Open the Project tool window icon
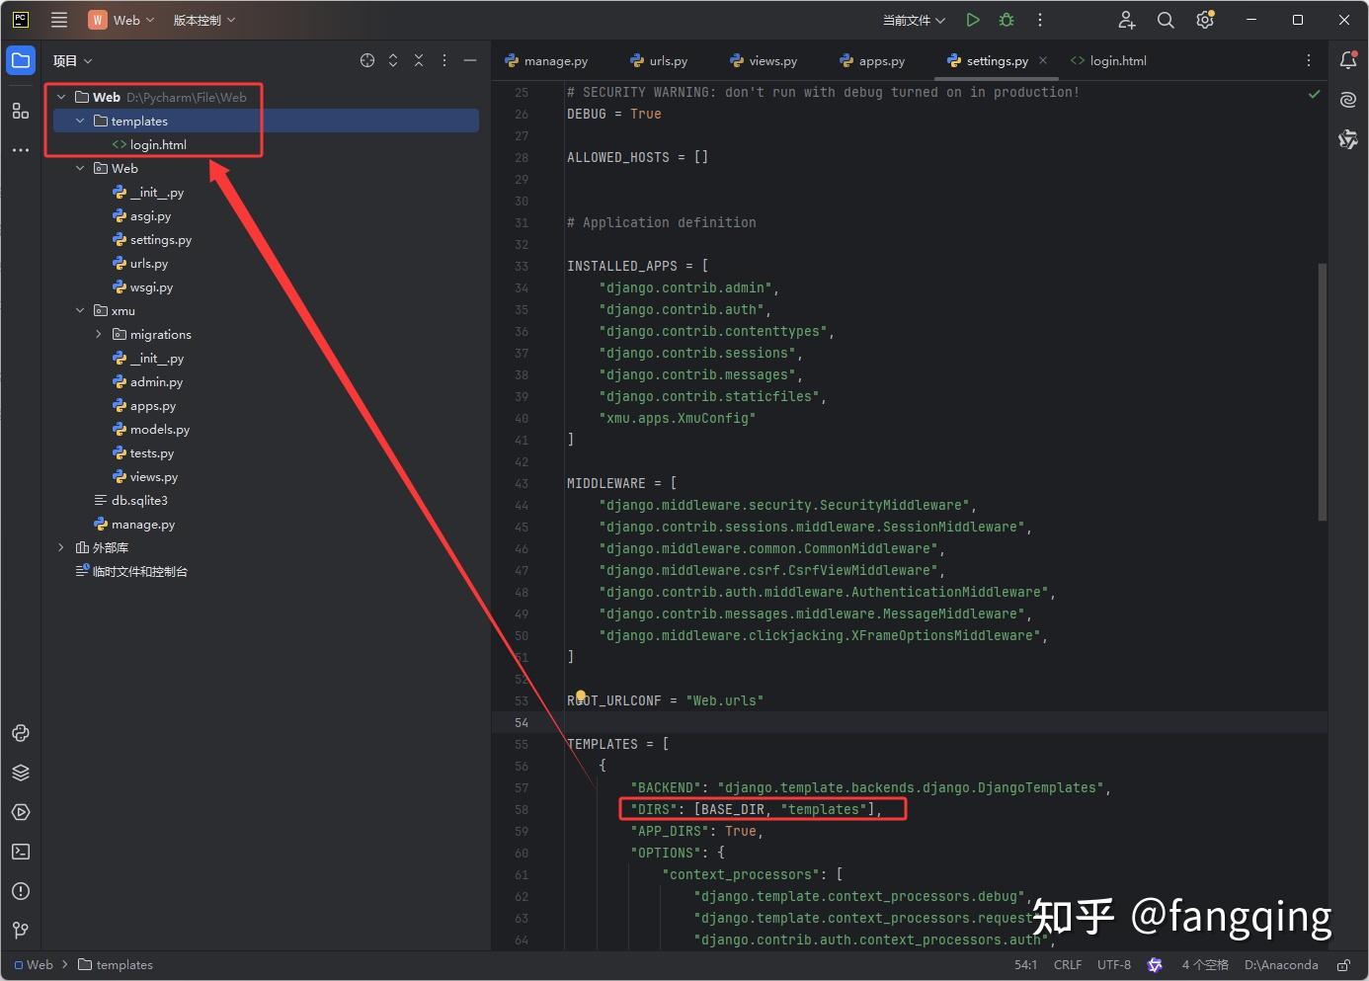 [x=21, y=60]
